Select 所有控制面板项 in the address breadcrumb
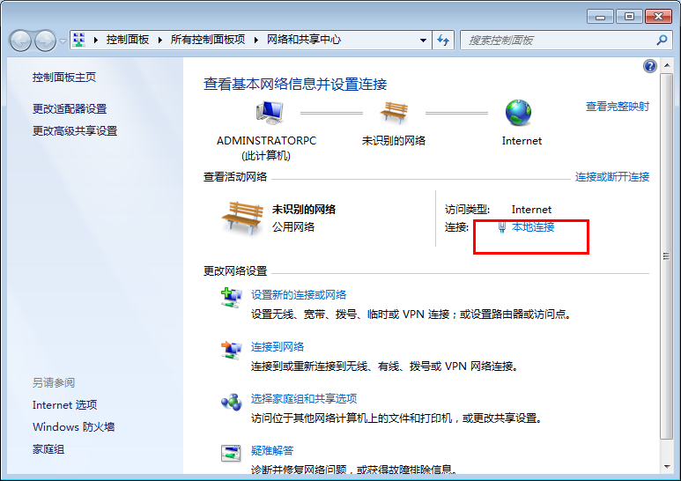This screenshot has width=681, height=481. click(210, 41)
